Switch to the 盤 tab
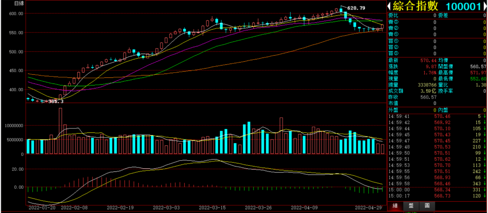The height and width of the screenshot is (213, 488). click(411, 205)
